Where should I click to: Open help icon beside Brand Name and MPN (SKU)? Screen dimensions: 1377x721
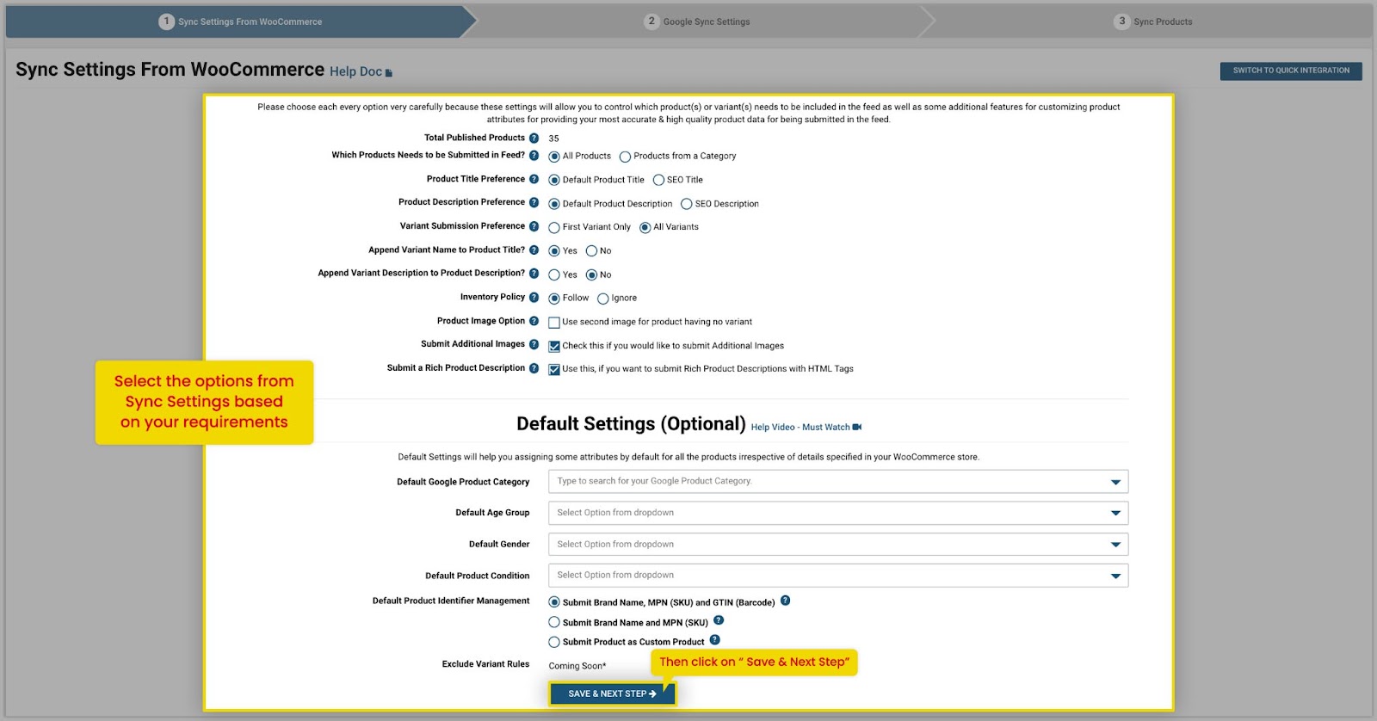coord(719,620)
